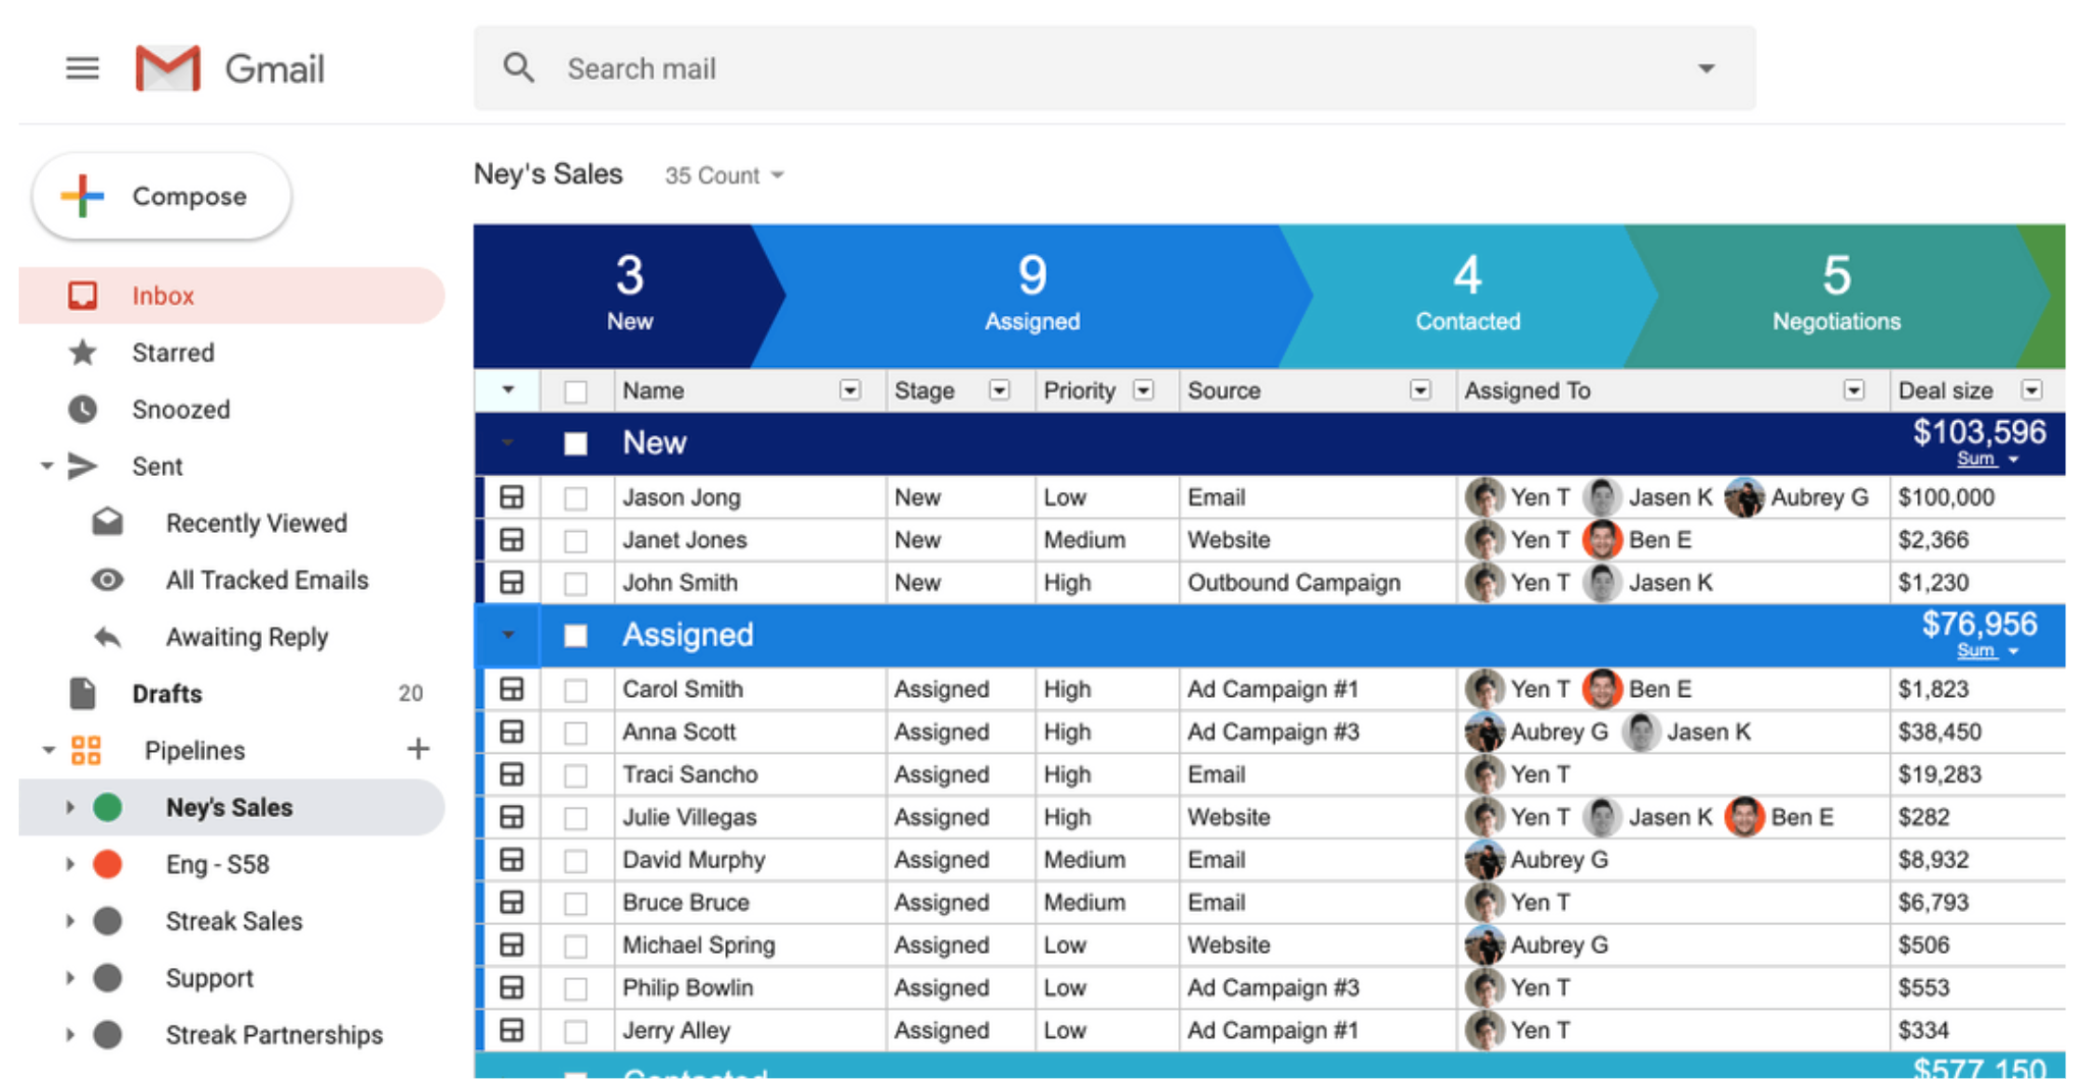Check the box for Janet Jones

576,540
